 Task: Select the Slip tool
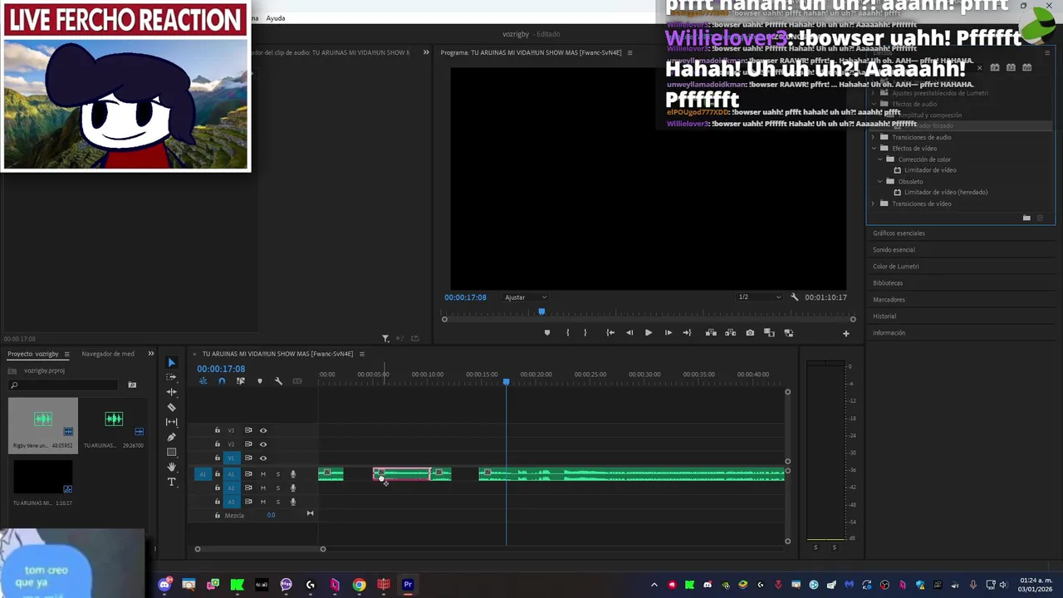(171, 422)
